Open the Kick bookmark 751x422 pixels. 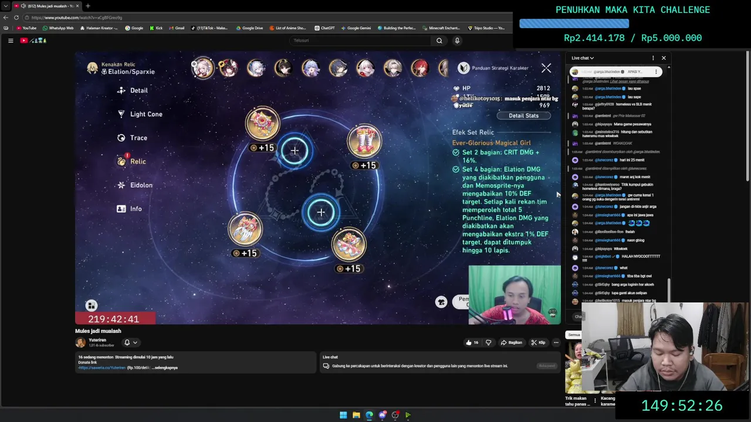click(x=156, y=28)
